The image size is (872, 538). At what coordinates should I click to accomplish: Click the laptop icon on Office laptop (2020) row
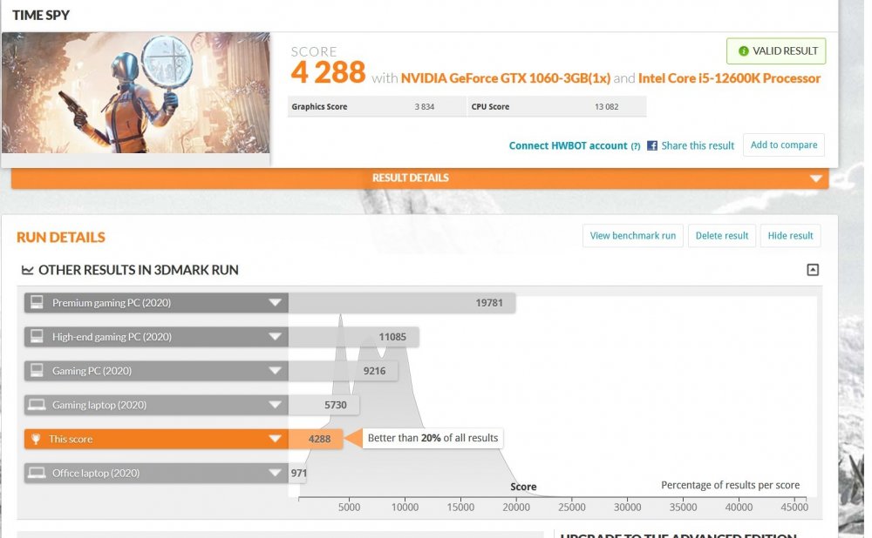[x=35, y=473]
